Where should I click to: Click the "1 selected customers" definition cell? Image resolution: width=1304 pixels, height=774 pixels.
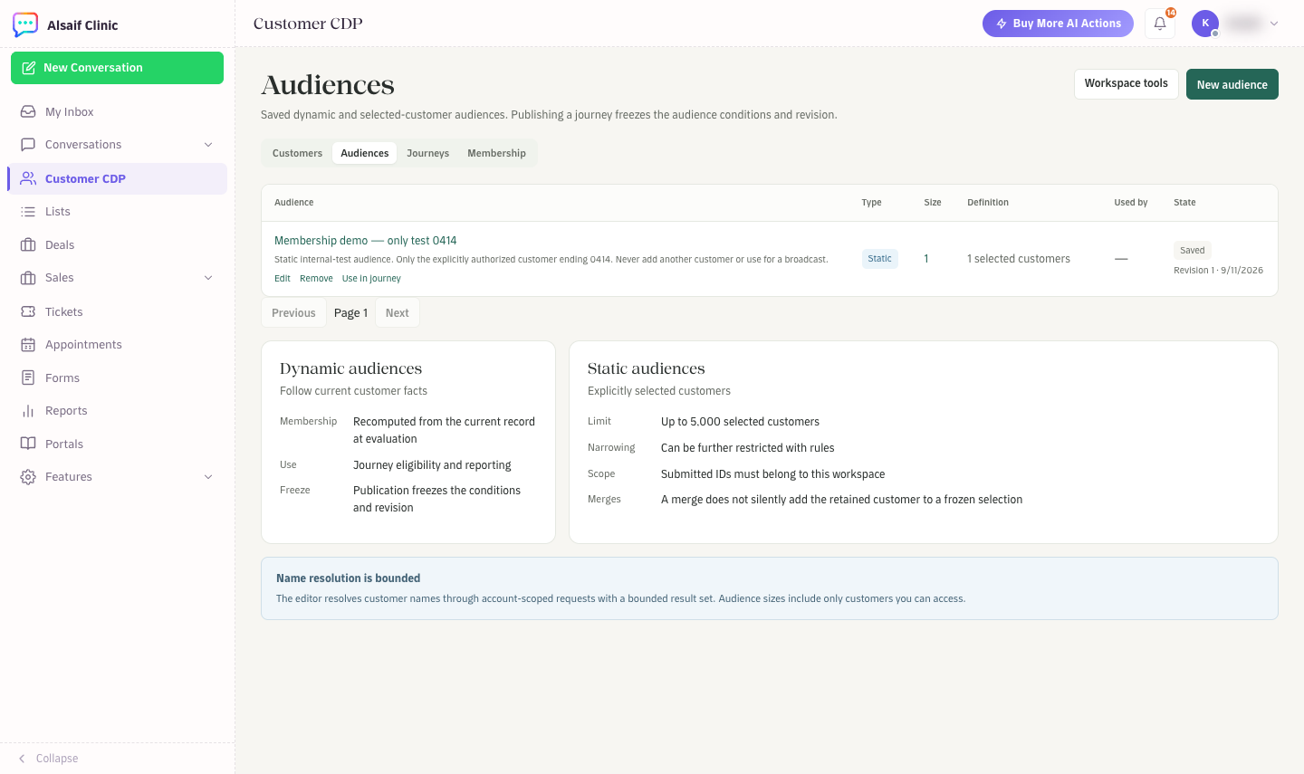coord(1019,259)
